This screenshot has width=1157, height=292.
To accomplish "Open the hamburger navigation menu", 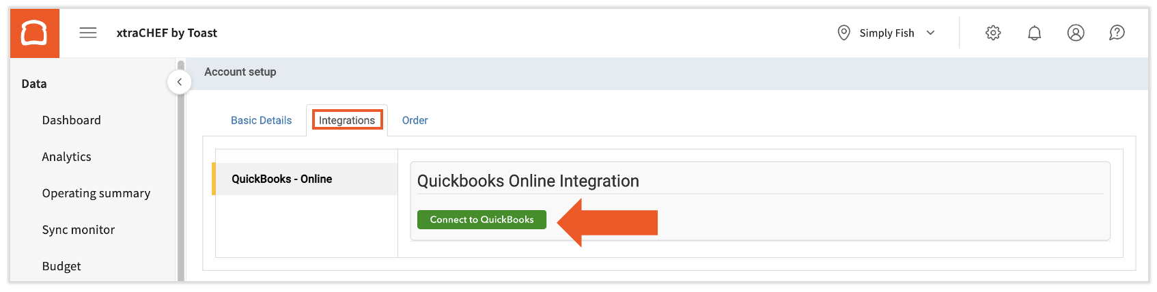I will coord(88,33).
